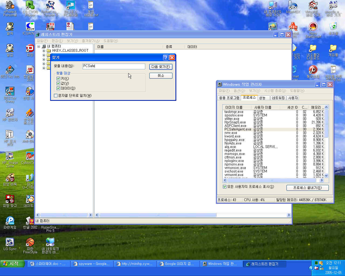Viewport: 345px width, 276px height.
Task: Toggle 모든 사용자의 프로세스 표시 checkbox
Action: pyautogui.click(x=225, y=187)
